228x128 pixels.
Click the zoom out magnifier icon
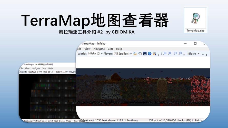point(175,54)
